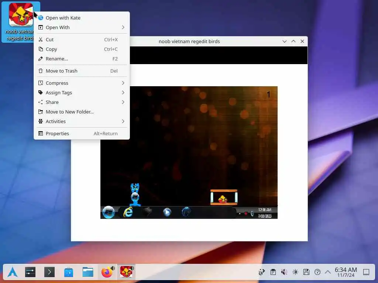Click the Compress chevron arrow
This screenshot has width=378, height=283.
123,83
